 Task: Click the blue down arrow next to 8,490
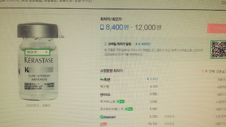(148, 79)
